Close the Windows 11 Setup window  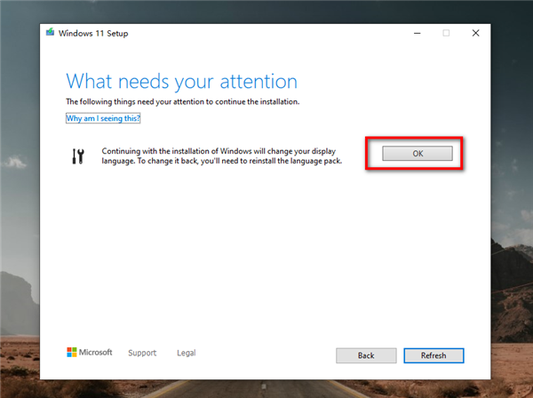coord(475,34)
